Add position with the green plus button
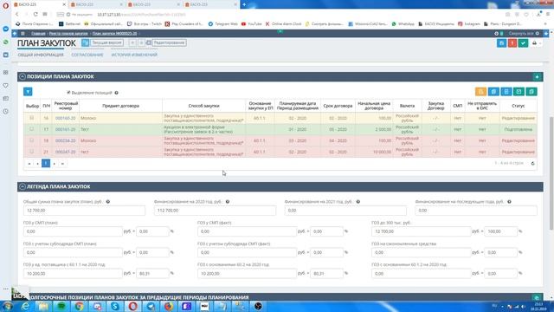554x312 pixels. tap(537, 77)
